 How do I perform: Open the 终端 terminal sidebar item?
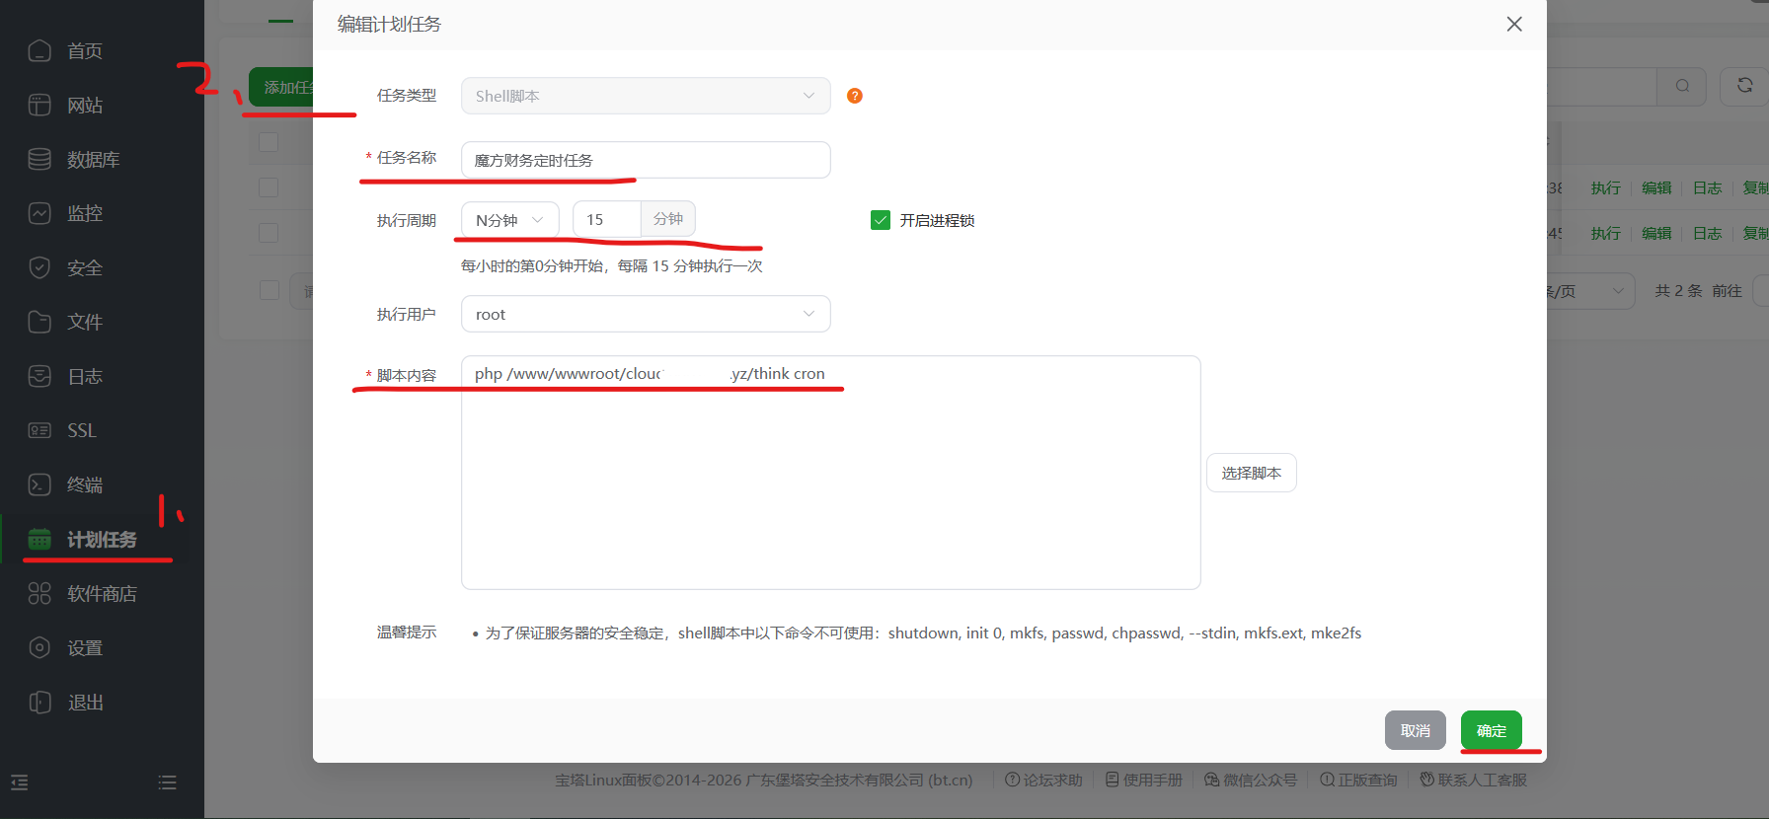click(84, 484)
